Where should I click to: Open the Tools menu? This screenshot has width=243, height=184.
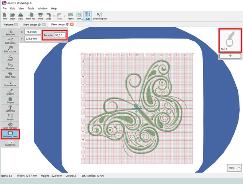(x=31, y=9)
